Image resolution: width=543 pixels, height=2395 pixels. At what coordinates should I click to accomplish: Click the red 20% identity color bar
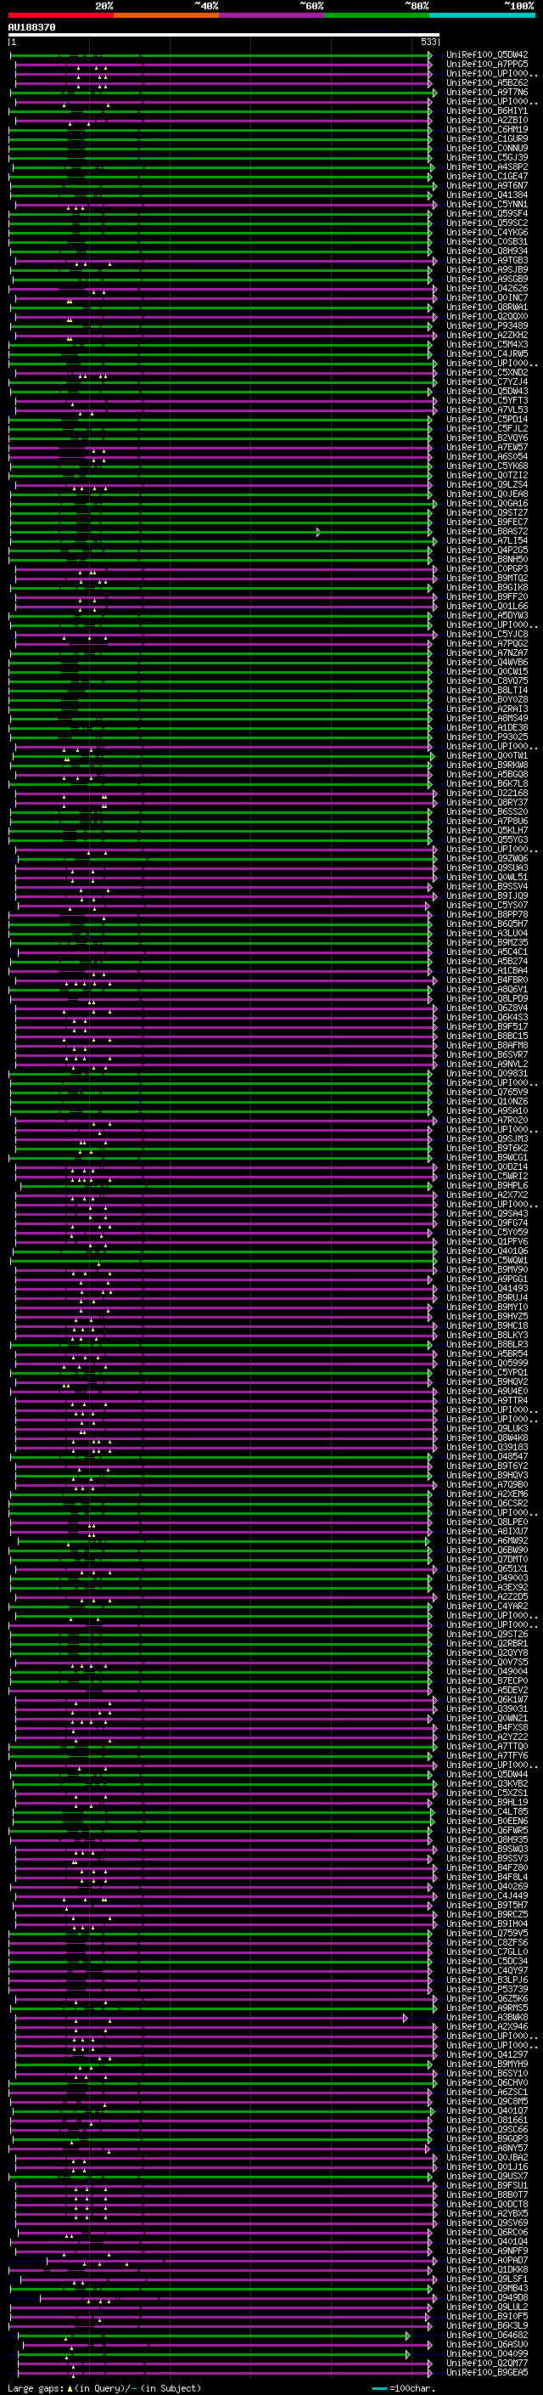(61, 15)
